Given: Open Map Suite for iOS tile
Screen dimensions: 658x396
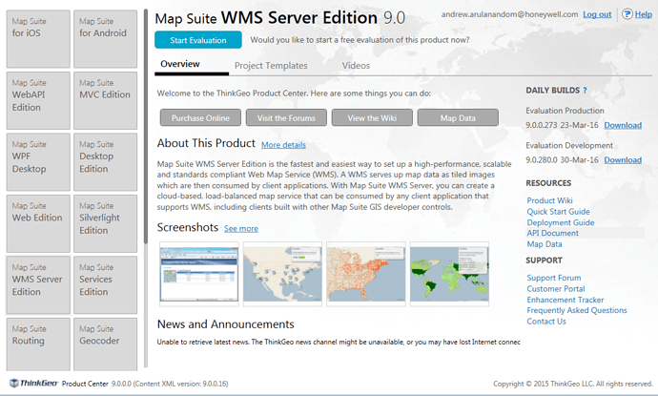Looking at the screenshot, I should coord(38,39).
